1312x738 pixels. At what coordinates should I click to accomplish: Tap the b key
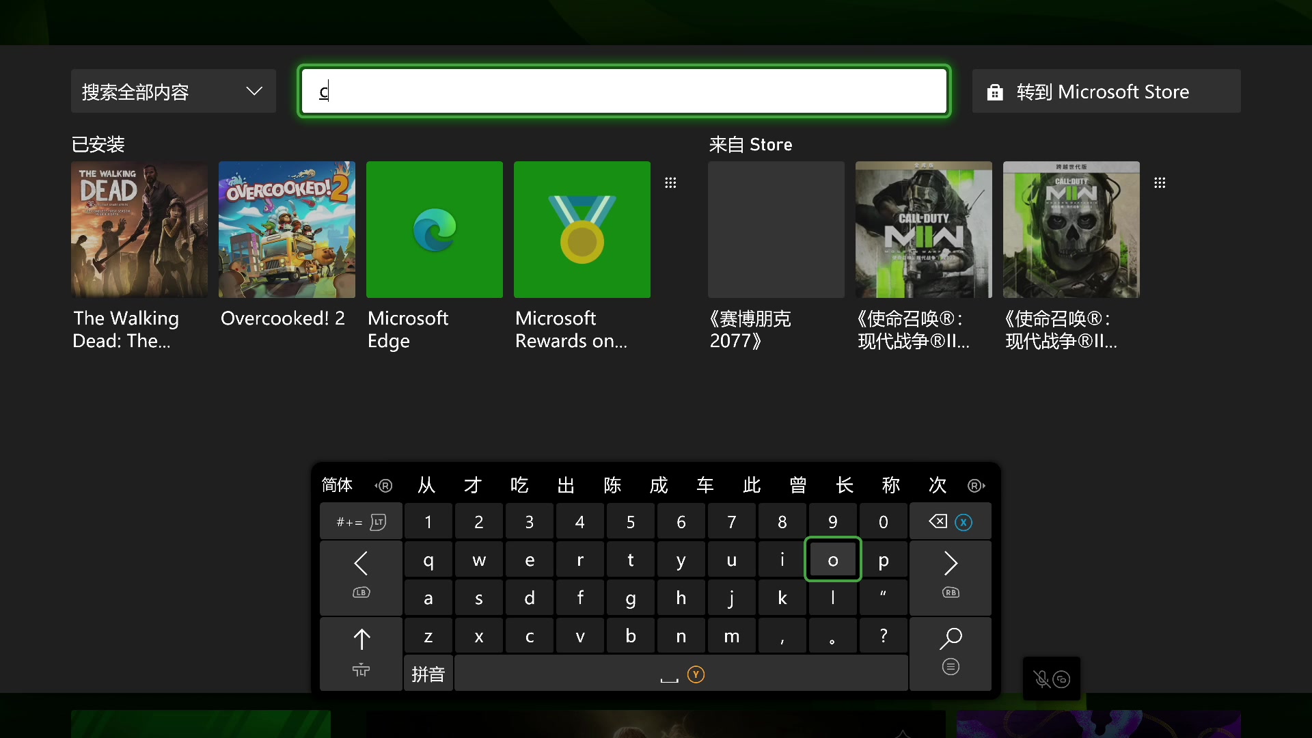pos(631,636)
